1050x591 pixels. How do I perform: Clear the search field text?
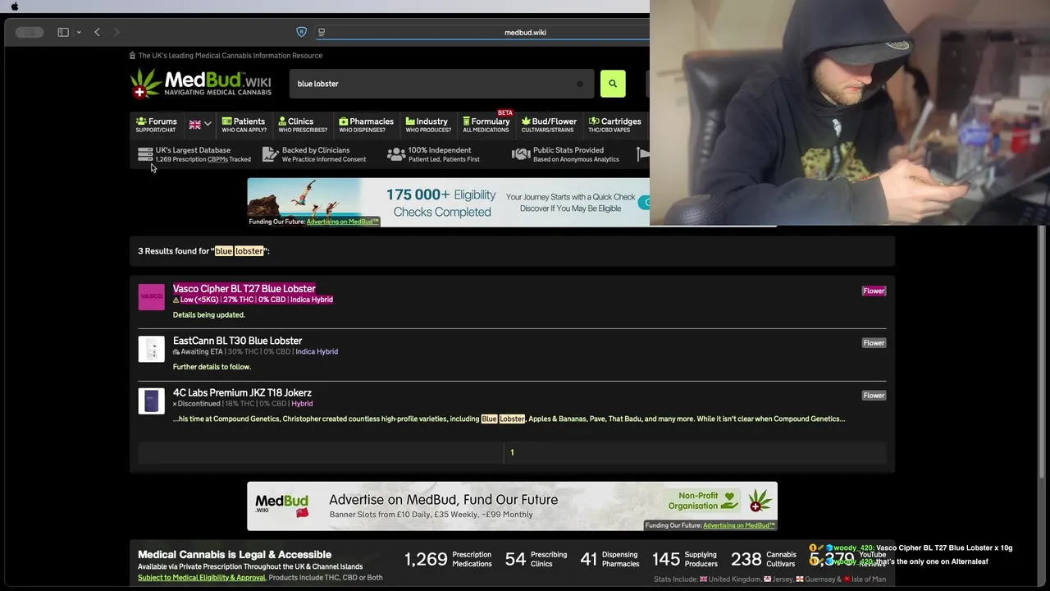tap(580, 84)
